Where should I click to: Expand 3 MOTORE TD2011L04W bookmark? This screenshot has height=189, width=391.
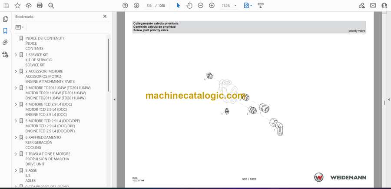[x=16, y=88]
